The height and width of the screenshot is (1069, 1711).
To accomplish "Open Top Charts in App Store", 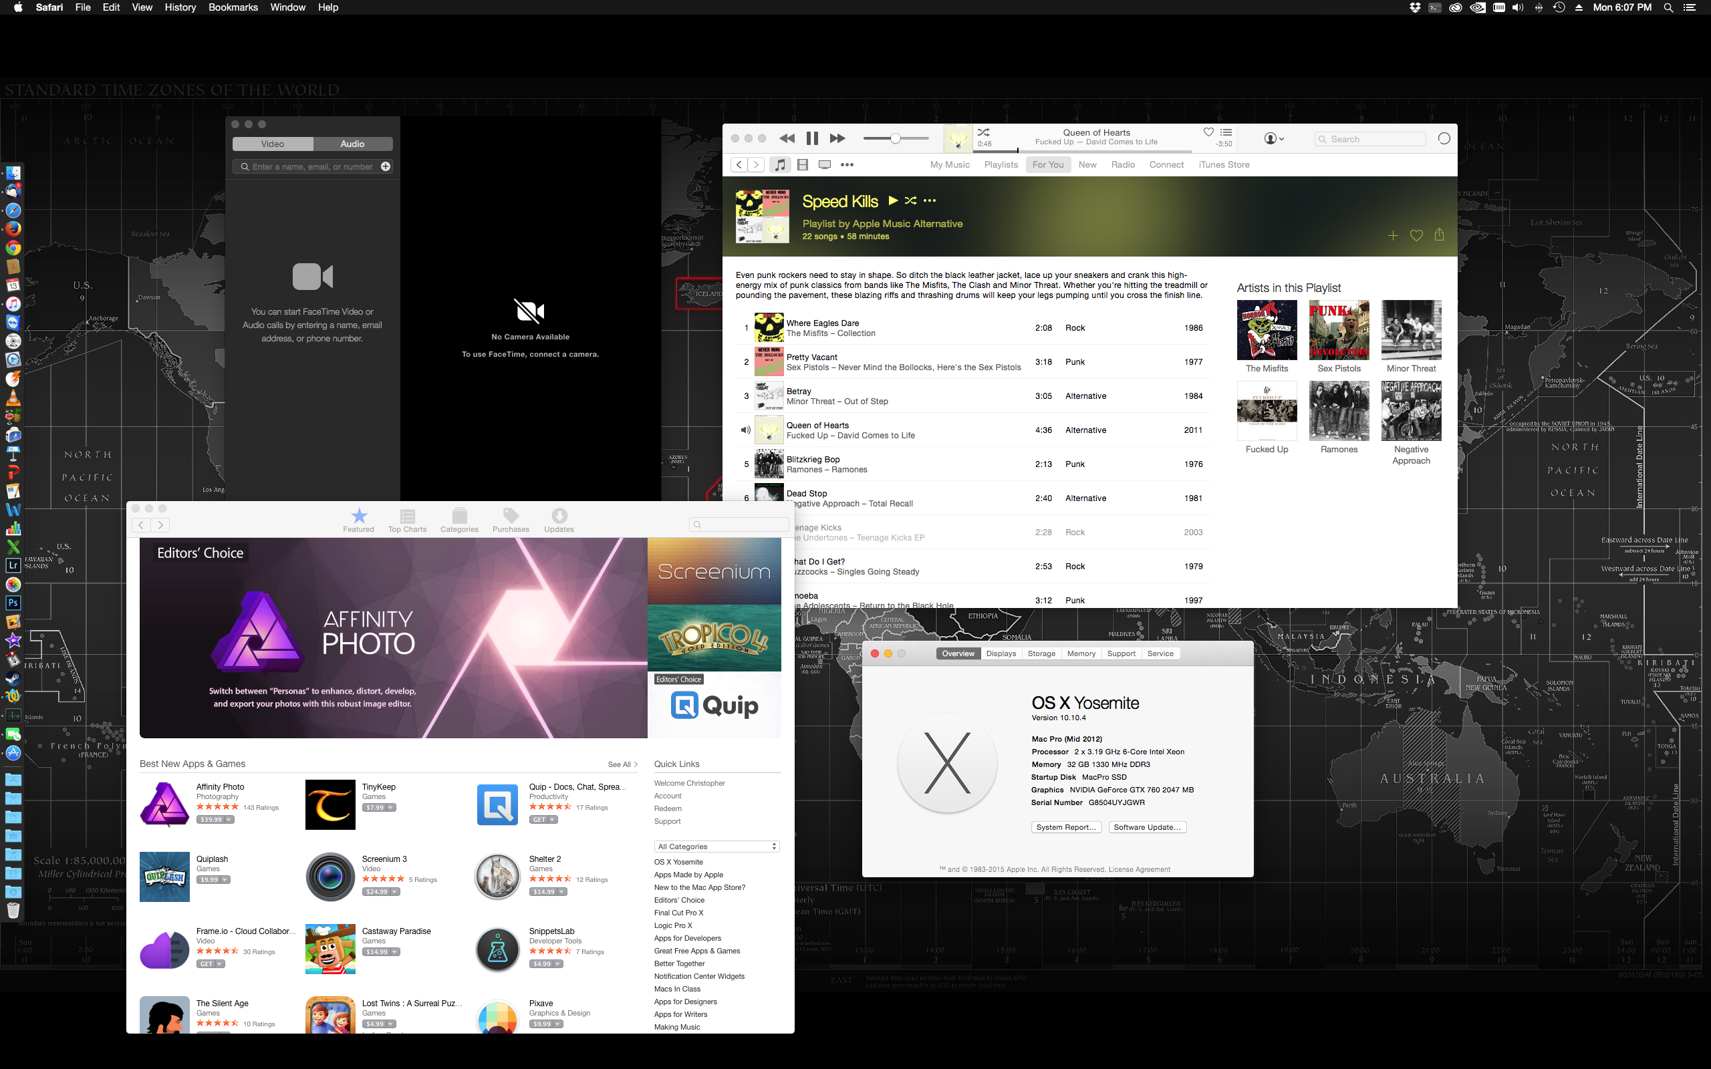I will tap(407, 520).
